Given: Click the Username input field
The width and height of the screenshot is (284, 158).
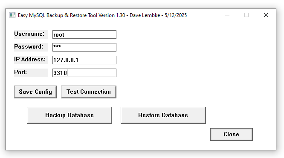Looking at the screenshot, I should coord(84,34).
